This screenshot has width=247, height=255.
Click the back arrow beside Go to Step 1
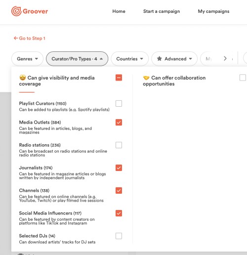[x=16, y=38]
